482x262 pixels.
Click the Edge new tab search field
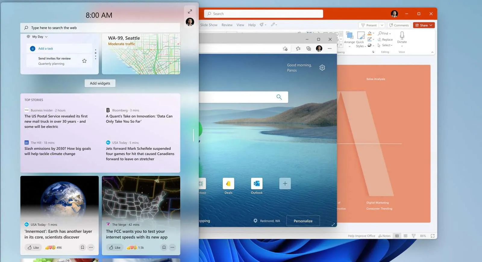point(243,97)
